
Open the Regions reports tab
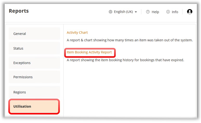34,92
